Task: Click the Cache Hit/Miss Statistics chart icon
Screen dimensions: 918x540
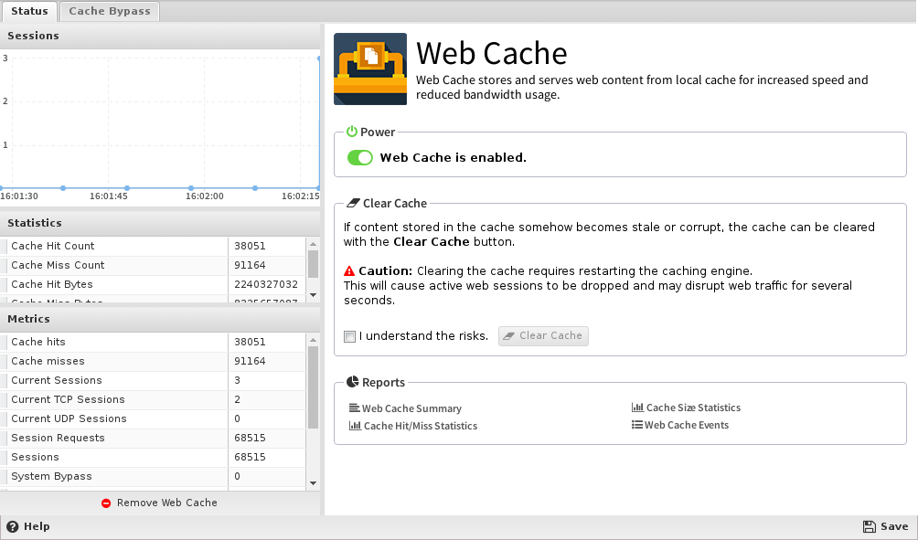Action: click(x=356, y=426)
